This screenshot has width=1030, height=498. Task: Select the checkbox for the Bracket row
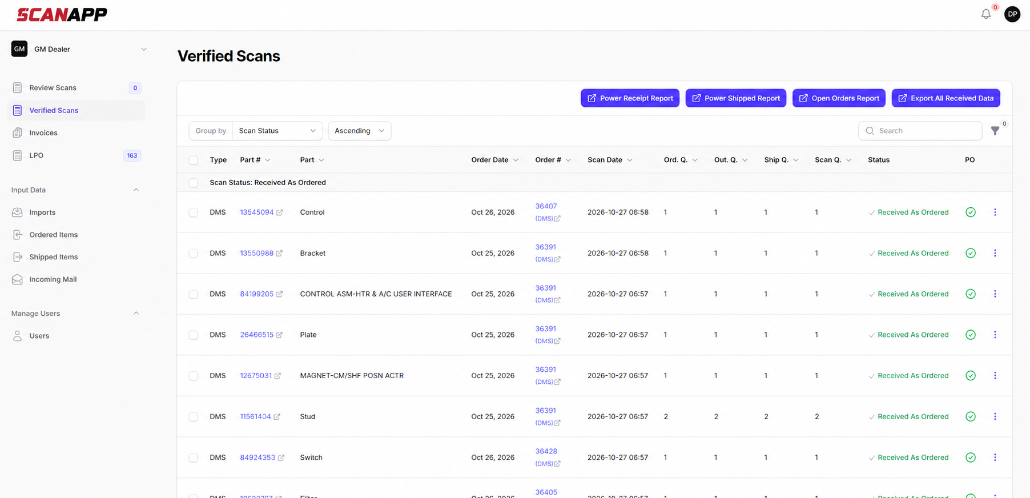(x=194, y=253)
